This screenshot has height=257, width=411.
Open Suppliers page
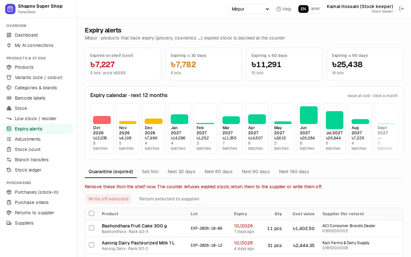pos(39,223)
